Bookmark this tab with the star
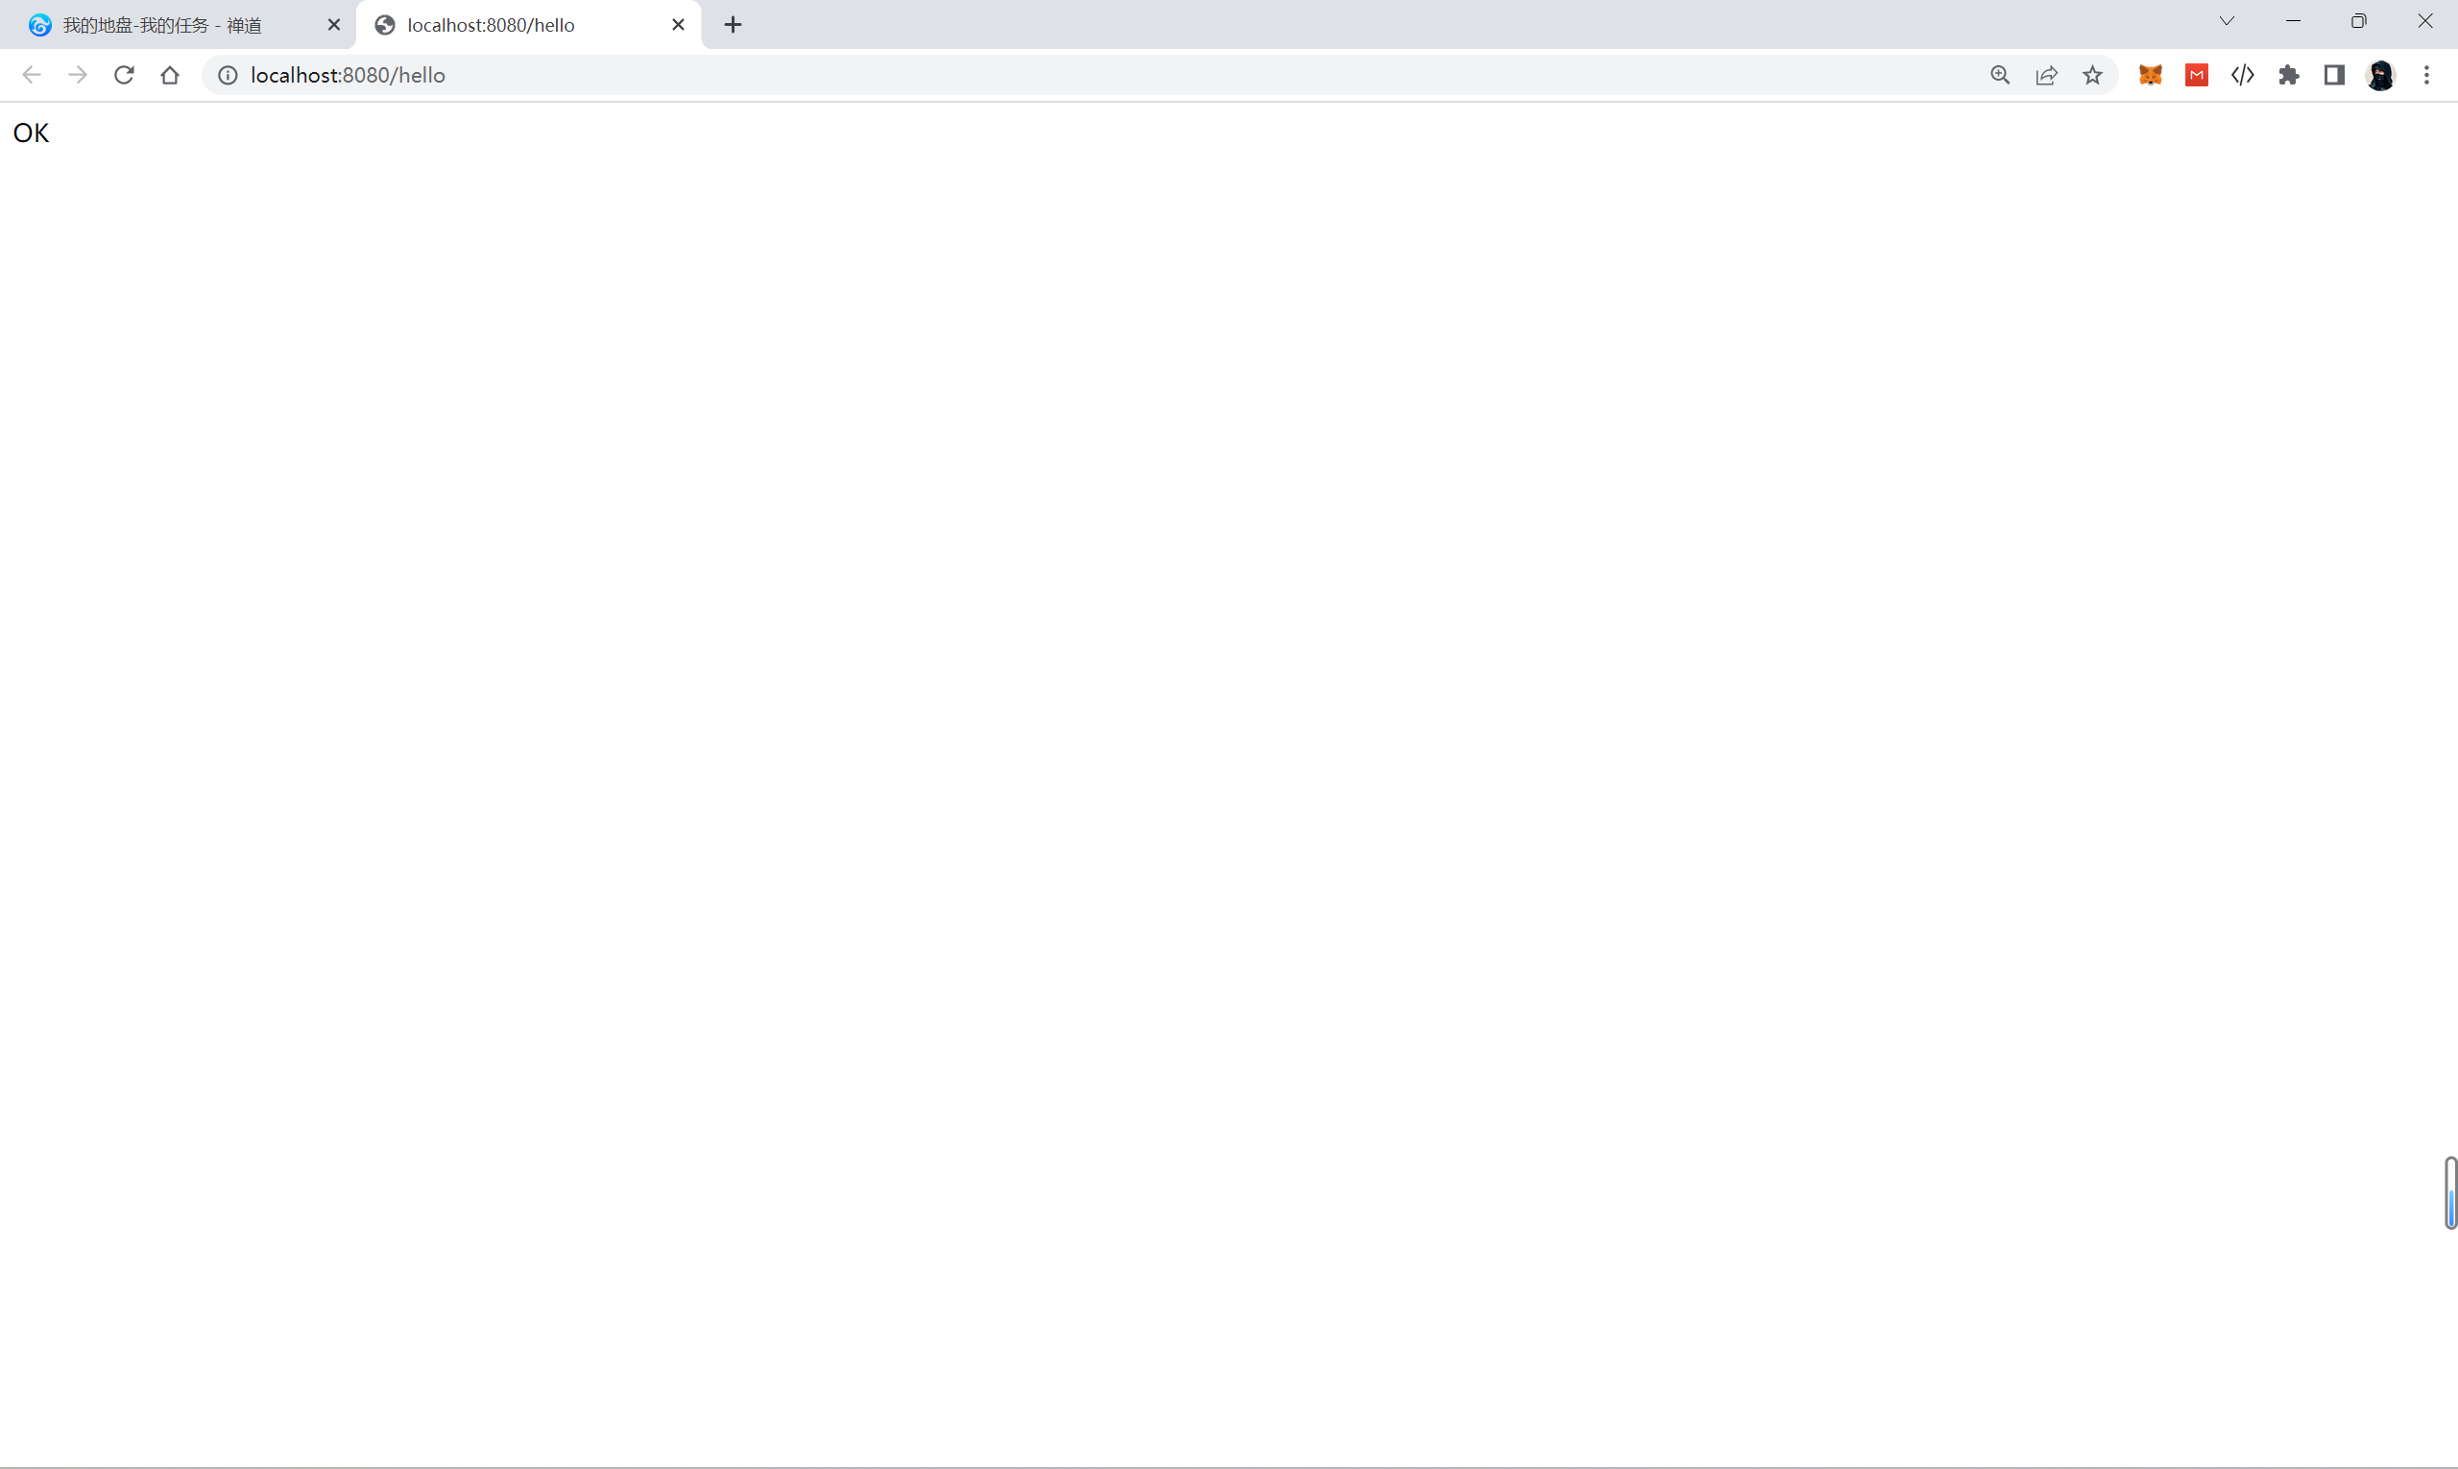 2092,75
